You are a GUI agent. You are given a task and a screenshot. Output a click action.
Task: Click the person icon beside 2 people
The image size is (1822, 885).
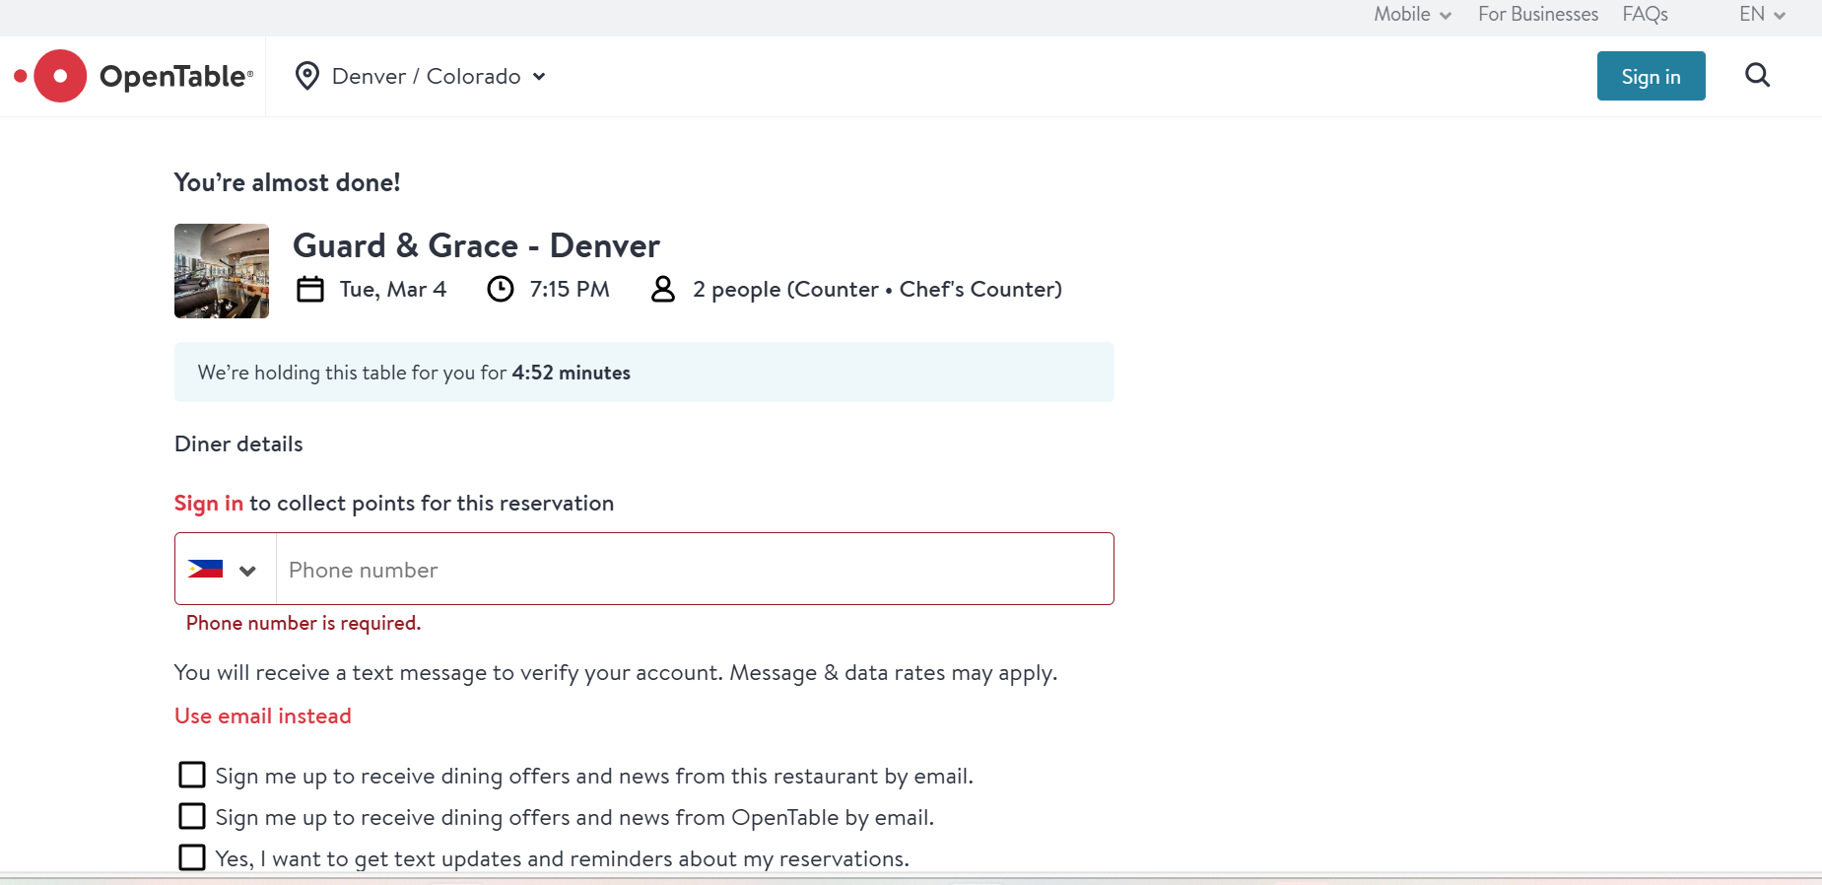pyautogui.click(x=663, y=289)
